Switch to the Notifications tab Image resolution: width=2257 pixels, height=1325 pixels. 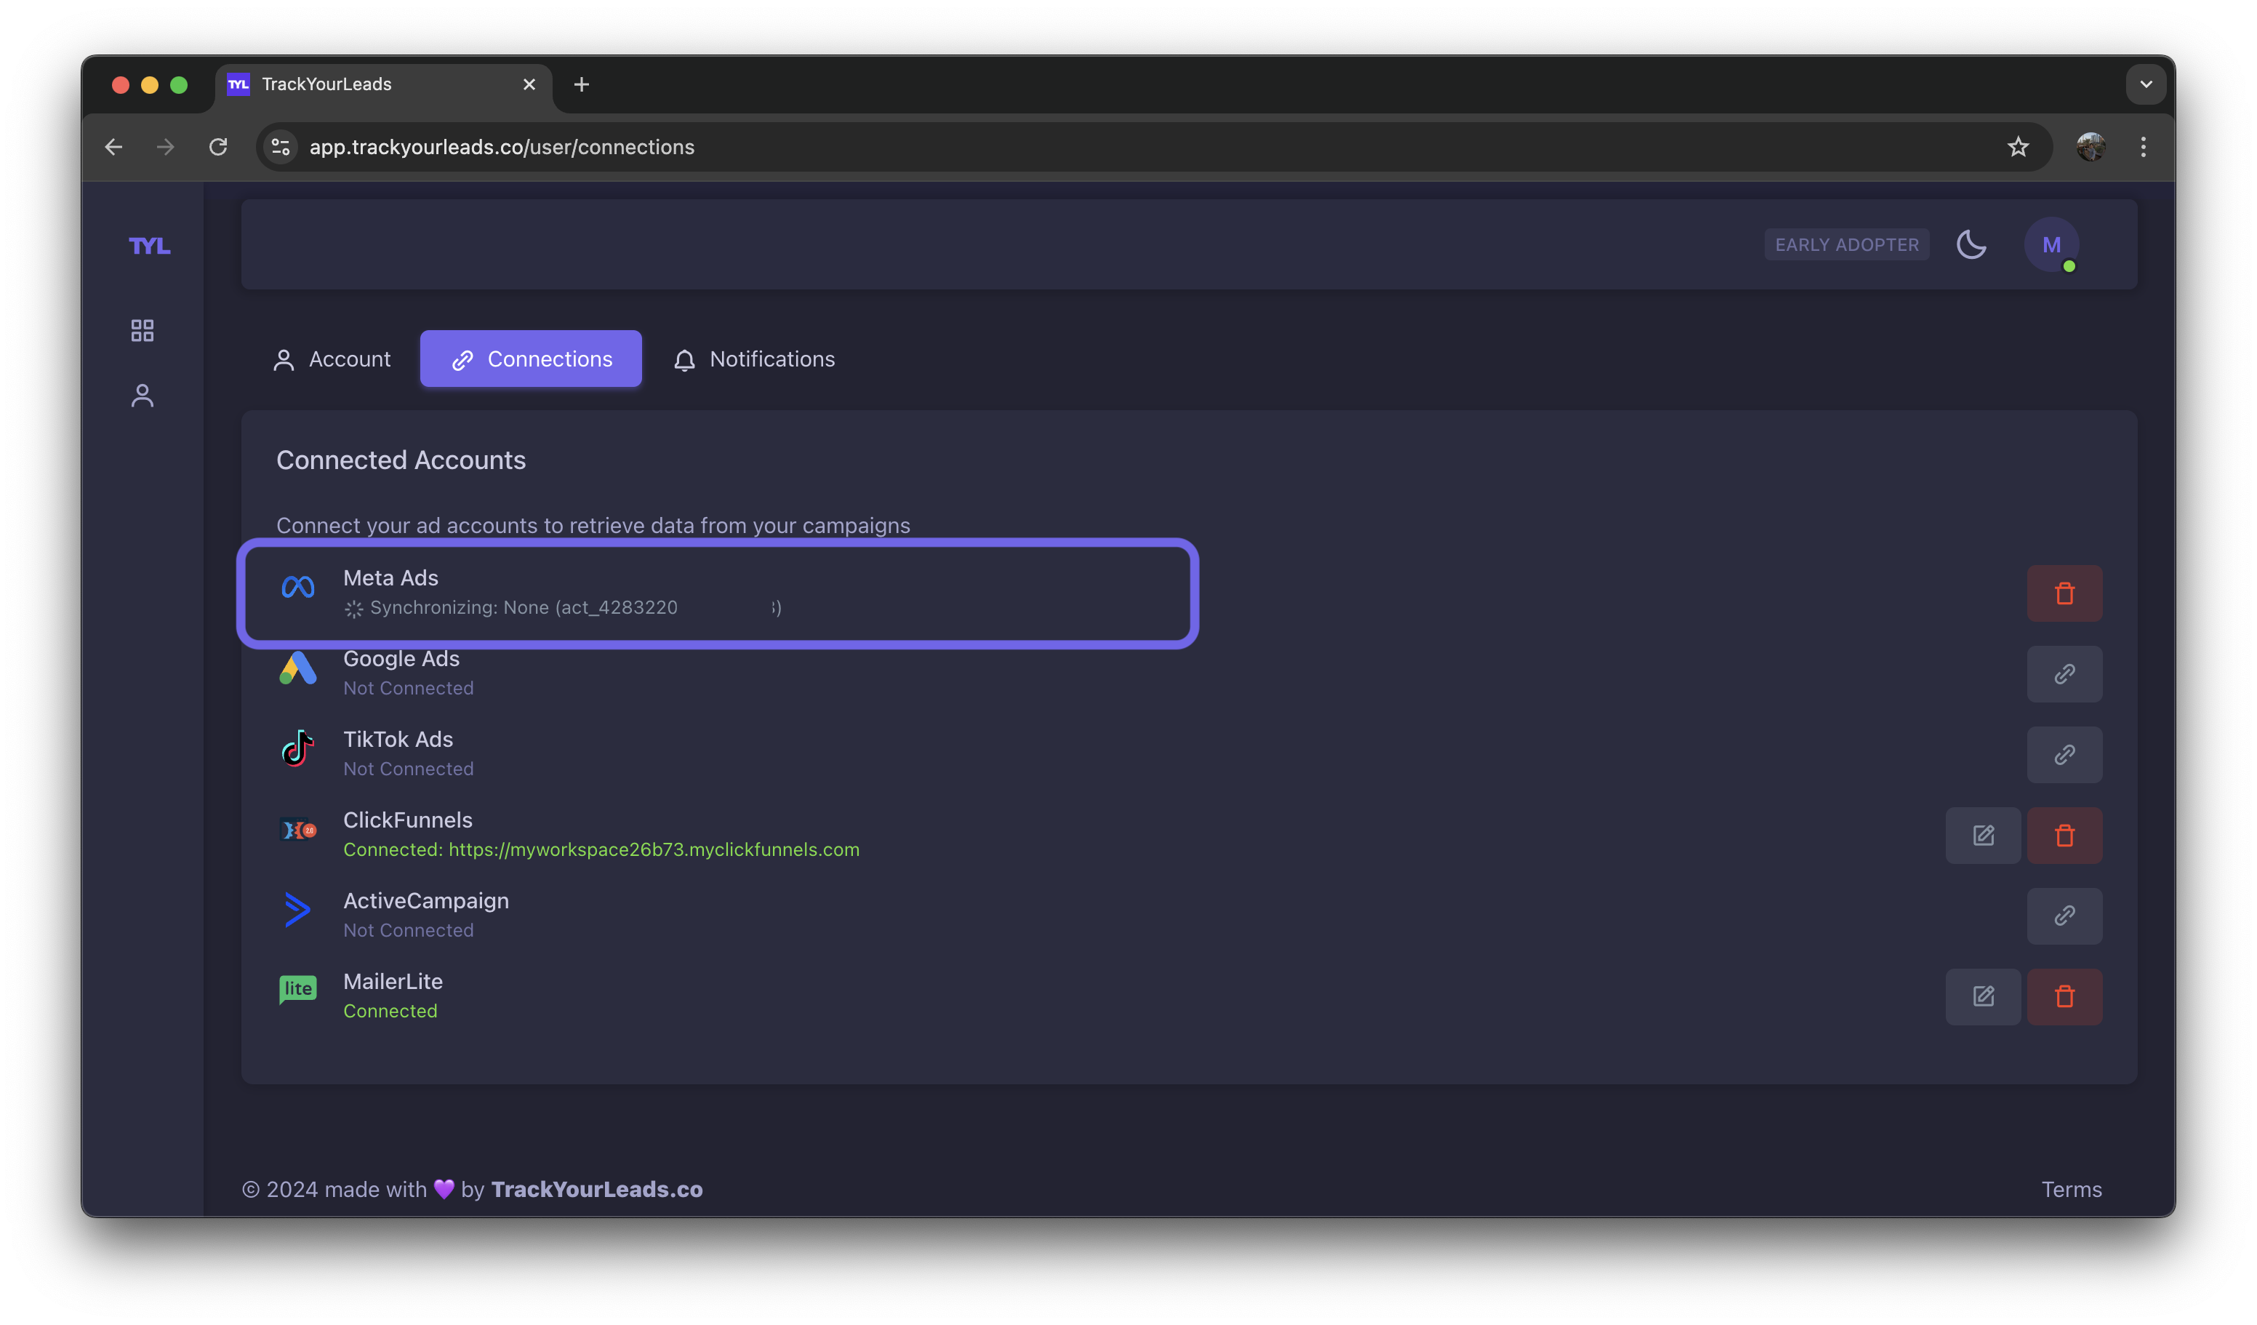pyautogui.click(x=754, y=359)
